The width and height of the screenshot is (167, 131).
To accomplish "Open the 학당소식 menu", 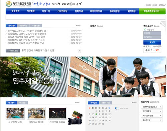I will pos(46,11).
